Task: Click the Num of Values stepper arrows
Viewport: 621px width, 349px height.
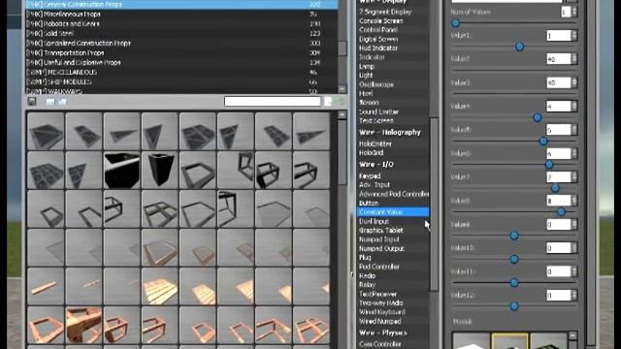Action: 574,12
